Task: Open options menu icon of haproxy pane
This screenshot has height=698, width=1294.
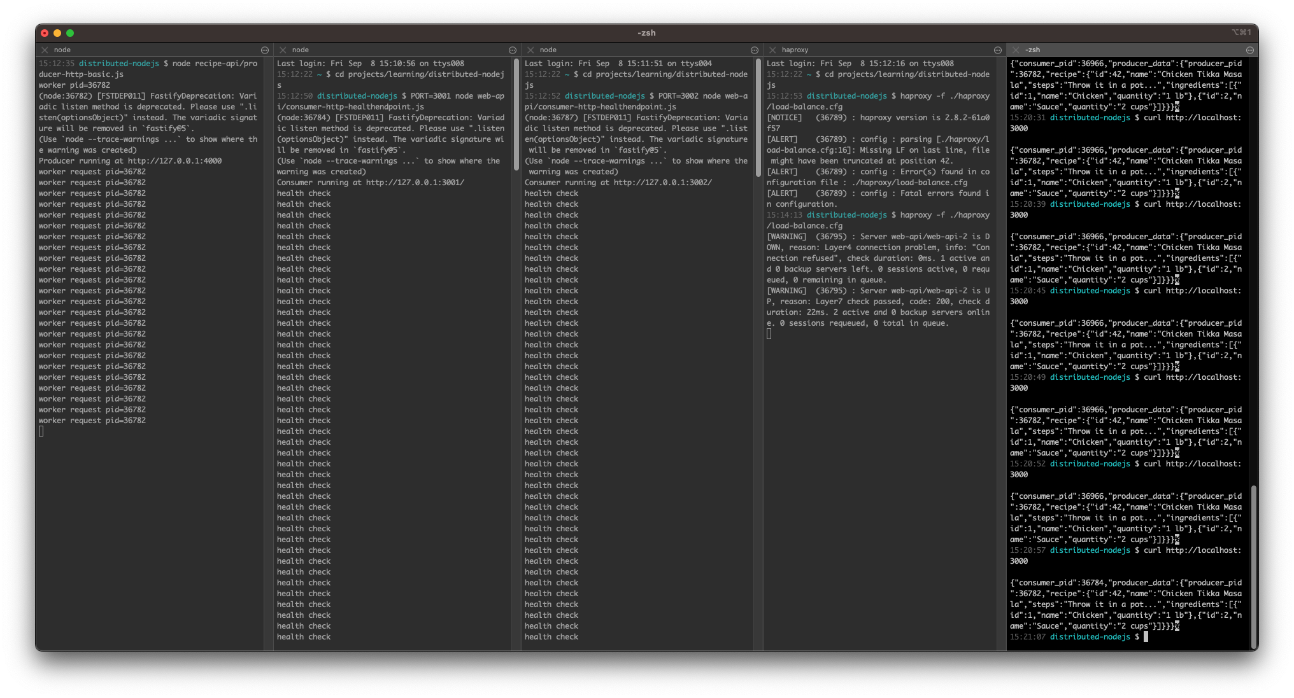Action: [998, 50]
